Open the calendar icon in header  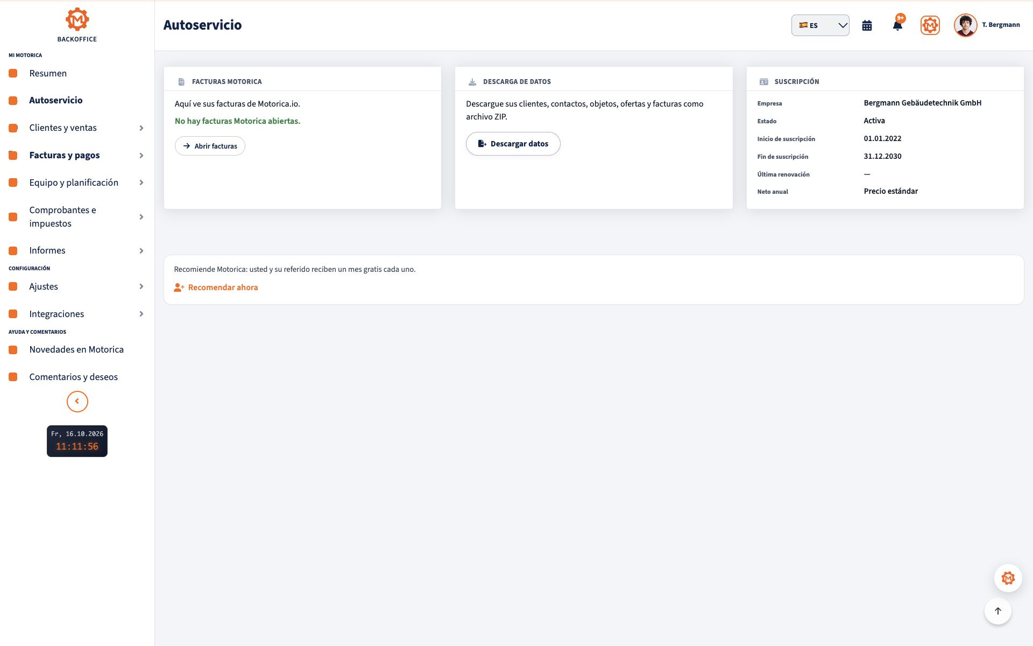click(x=867, y=25)
